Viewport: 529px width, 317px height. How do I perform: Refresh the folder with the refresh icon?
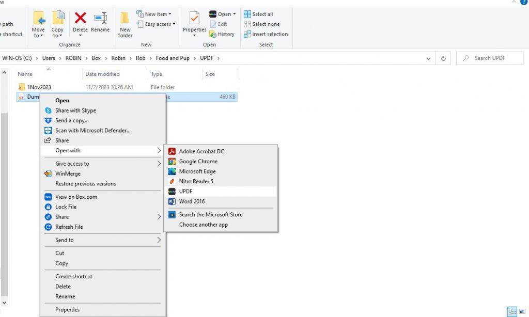point(443,58)
